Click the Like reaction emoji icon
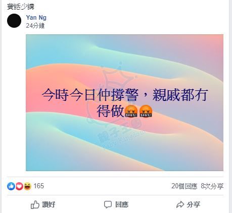The image size is (232, 213). pyautogui.click(x=11, y=186)
